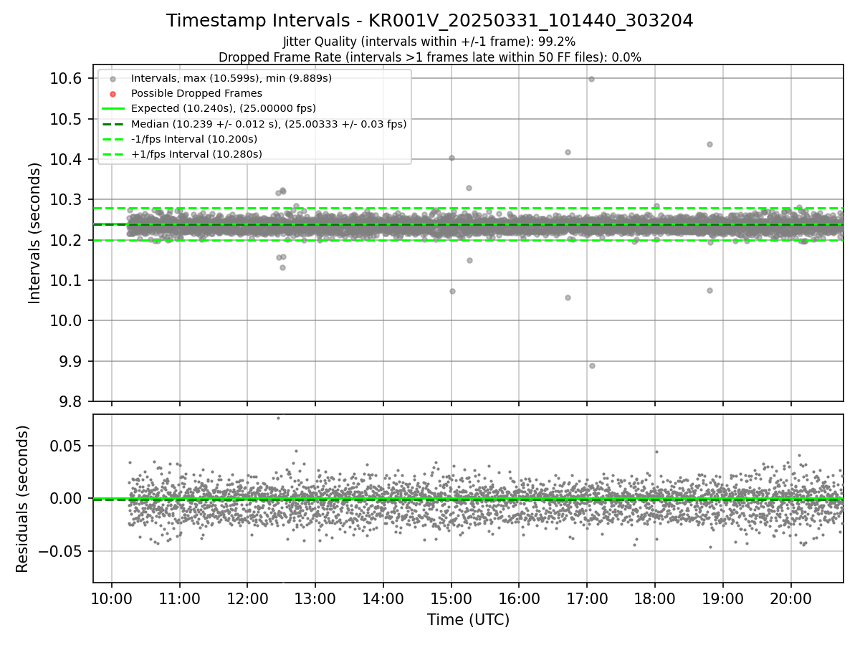Click the y-axis label "Residuals (seconds)"
860x645 pixels.
[22, 499]
